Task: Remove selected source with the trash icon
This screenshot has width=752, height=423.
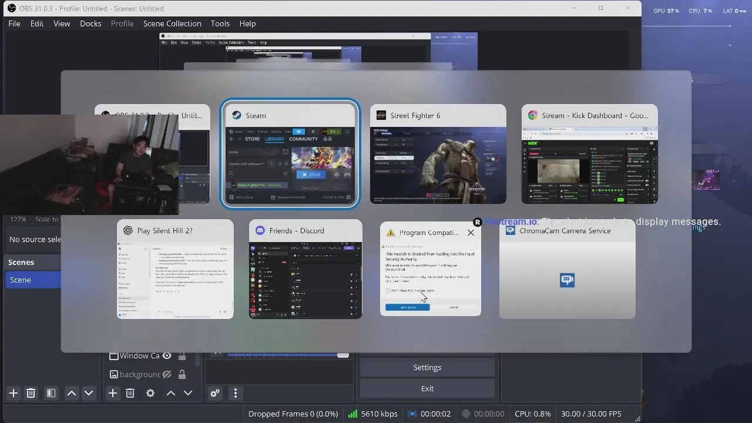Action: click(x=130, y=393)
